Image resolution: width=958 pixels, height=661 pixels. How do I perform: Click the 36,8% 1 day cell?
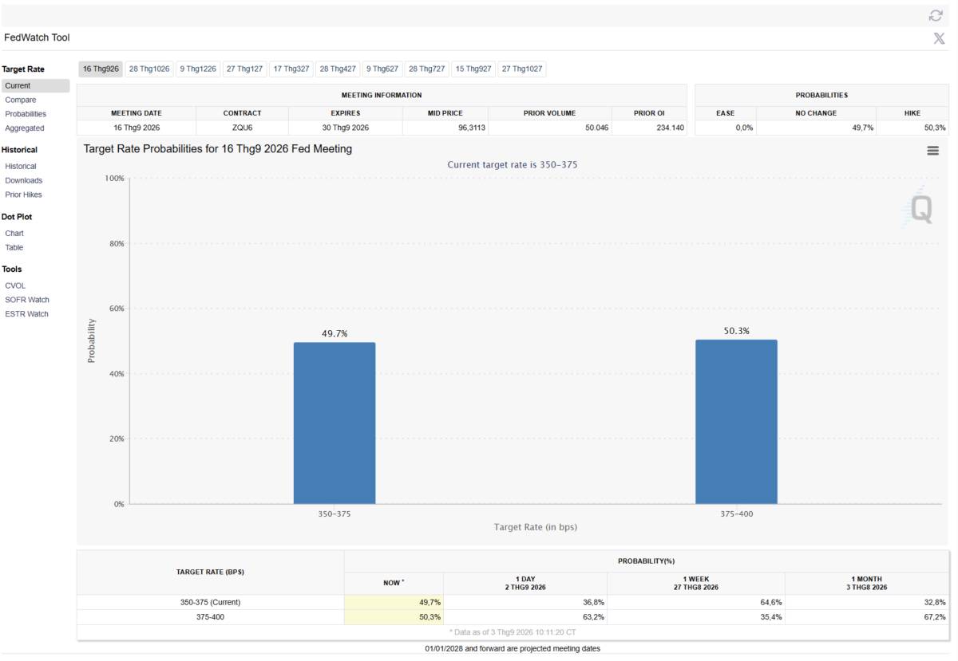[525, 602]
